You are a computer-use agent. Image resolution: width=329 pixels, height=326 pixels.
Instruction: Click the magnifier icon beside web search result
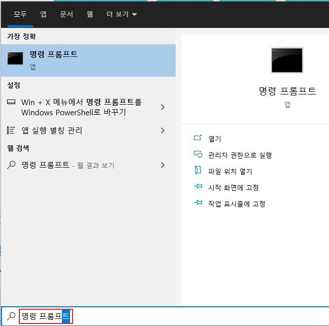click(x=11, y=165)
